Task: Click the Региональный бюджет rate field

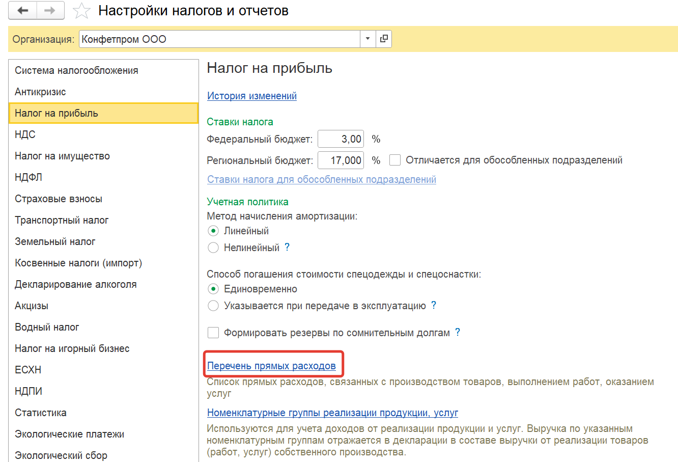Action: click(x=341, y=160)
